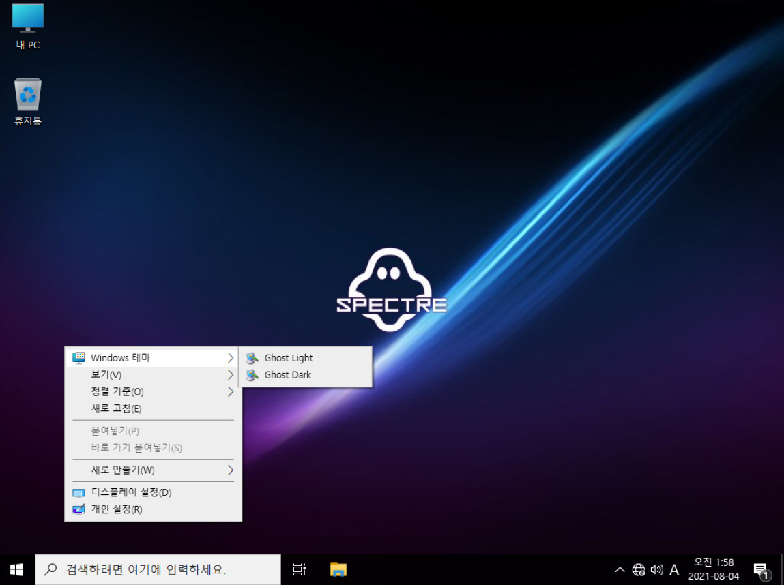Click the monitor icon next to Windows 테마
Viewport: 784px width, 585px height.
click(x=78, y=358)
